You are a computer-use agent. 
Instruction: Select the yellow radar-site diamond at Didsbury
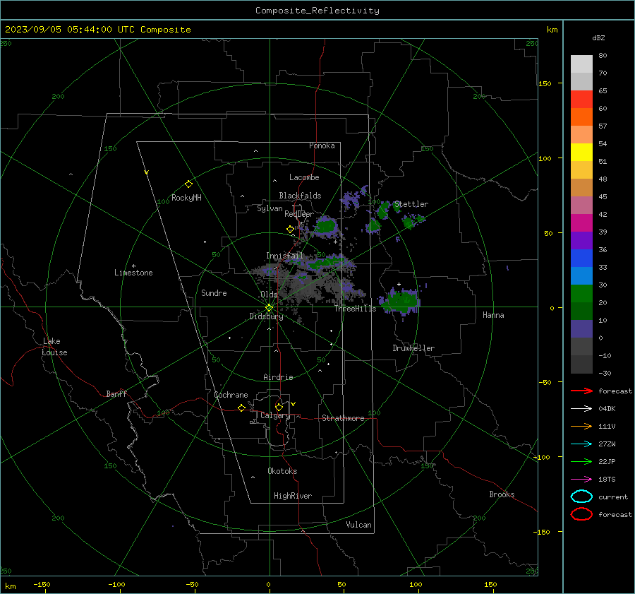pyautogui.click(x=269, y=308)
